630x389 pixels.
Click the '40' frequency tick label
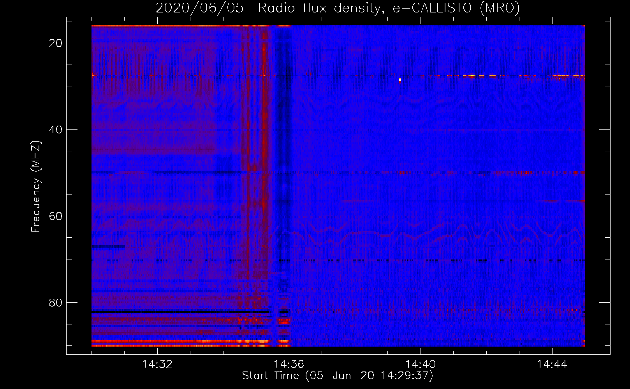click(56, 129)
